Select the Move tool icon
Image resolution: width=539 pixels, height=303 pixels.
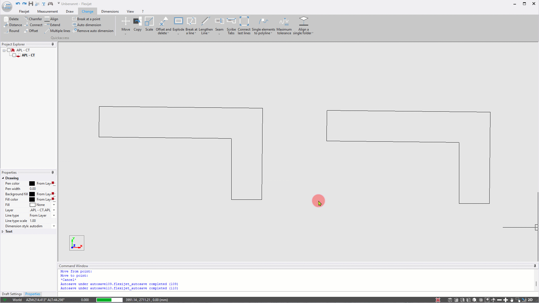pyautogui.click(x=125, y=22)
